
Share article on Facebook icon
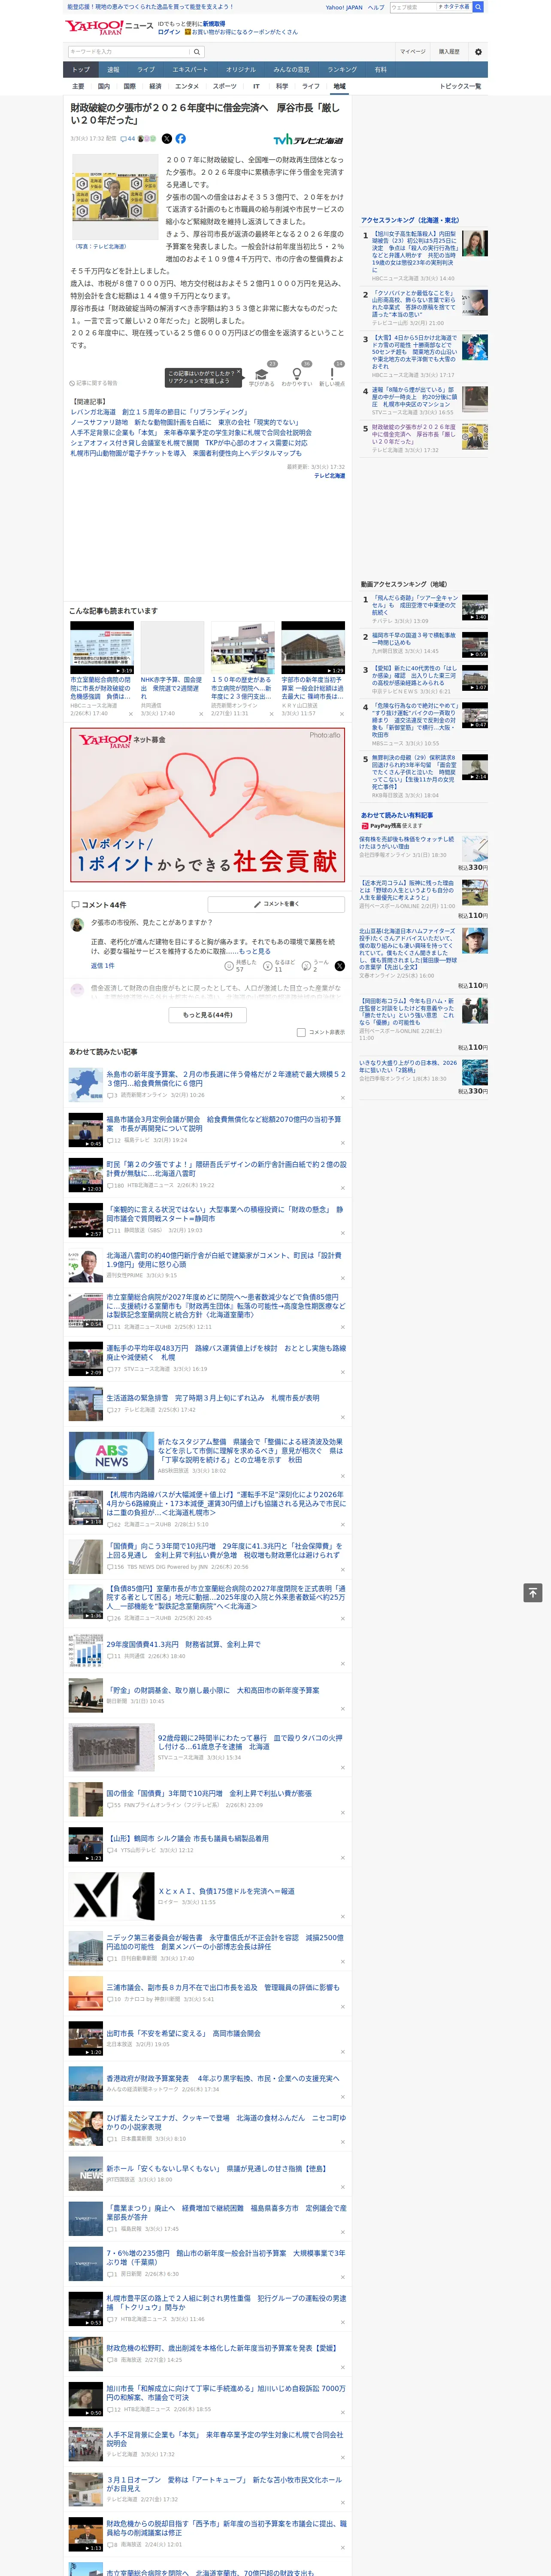[x=181, y=139]
